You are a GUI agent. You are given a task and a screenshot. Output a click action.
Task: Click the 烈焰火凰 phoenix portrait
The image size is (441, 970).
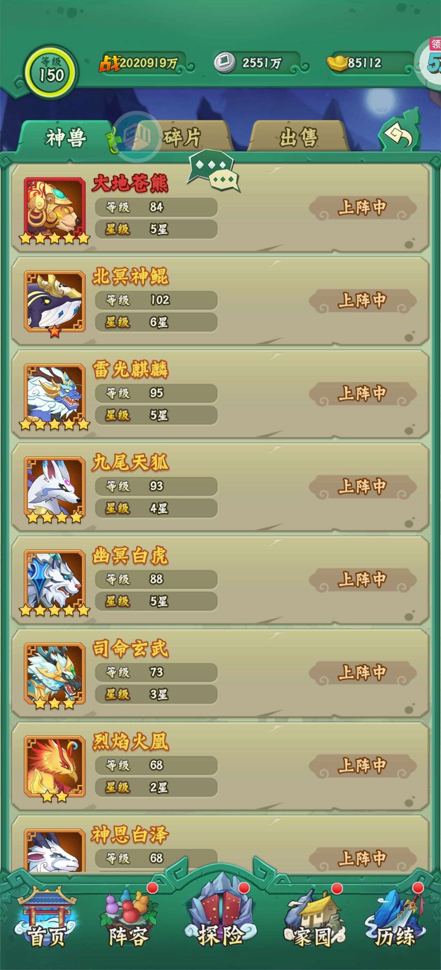coord(55,767)
